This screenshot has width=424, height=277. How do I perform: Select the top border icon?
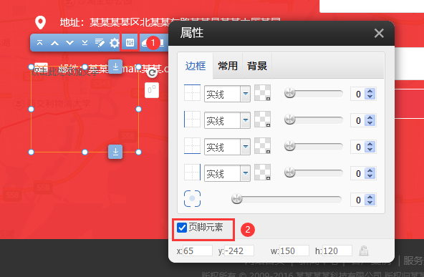pyautogui.click(x=192, y=93)
